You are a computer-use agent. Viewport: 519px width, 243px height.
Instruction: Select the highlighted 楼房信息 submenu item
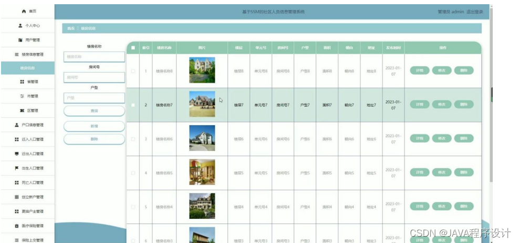click(28, 68)
